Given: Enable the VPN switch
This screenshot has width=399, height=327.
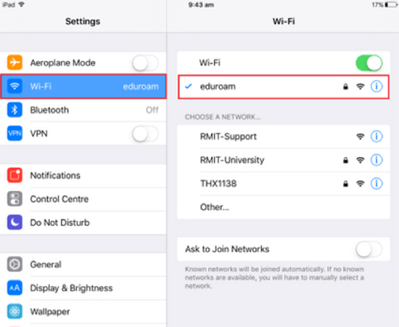Looking at the screenshot, I should click(x=145, y=134).
